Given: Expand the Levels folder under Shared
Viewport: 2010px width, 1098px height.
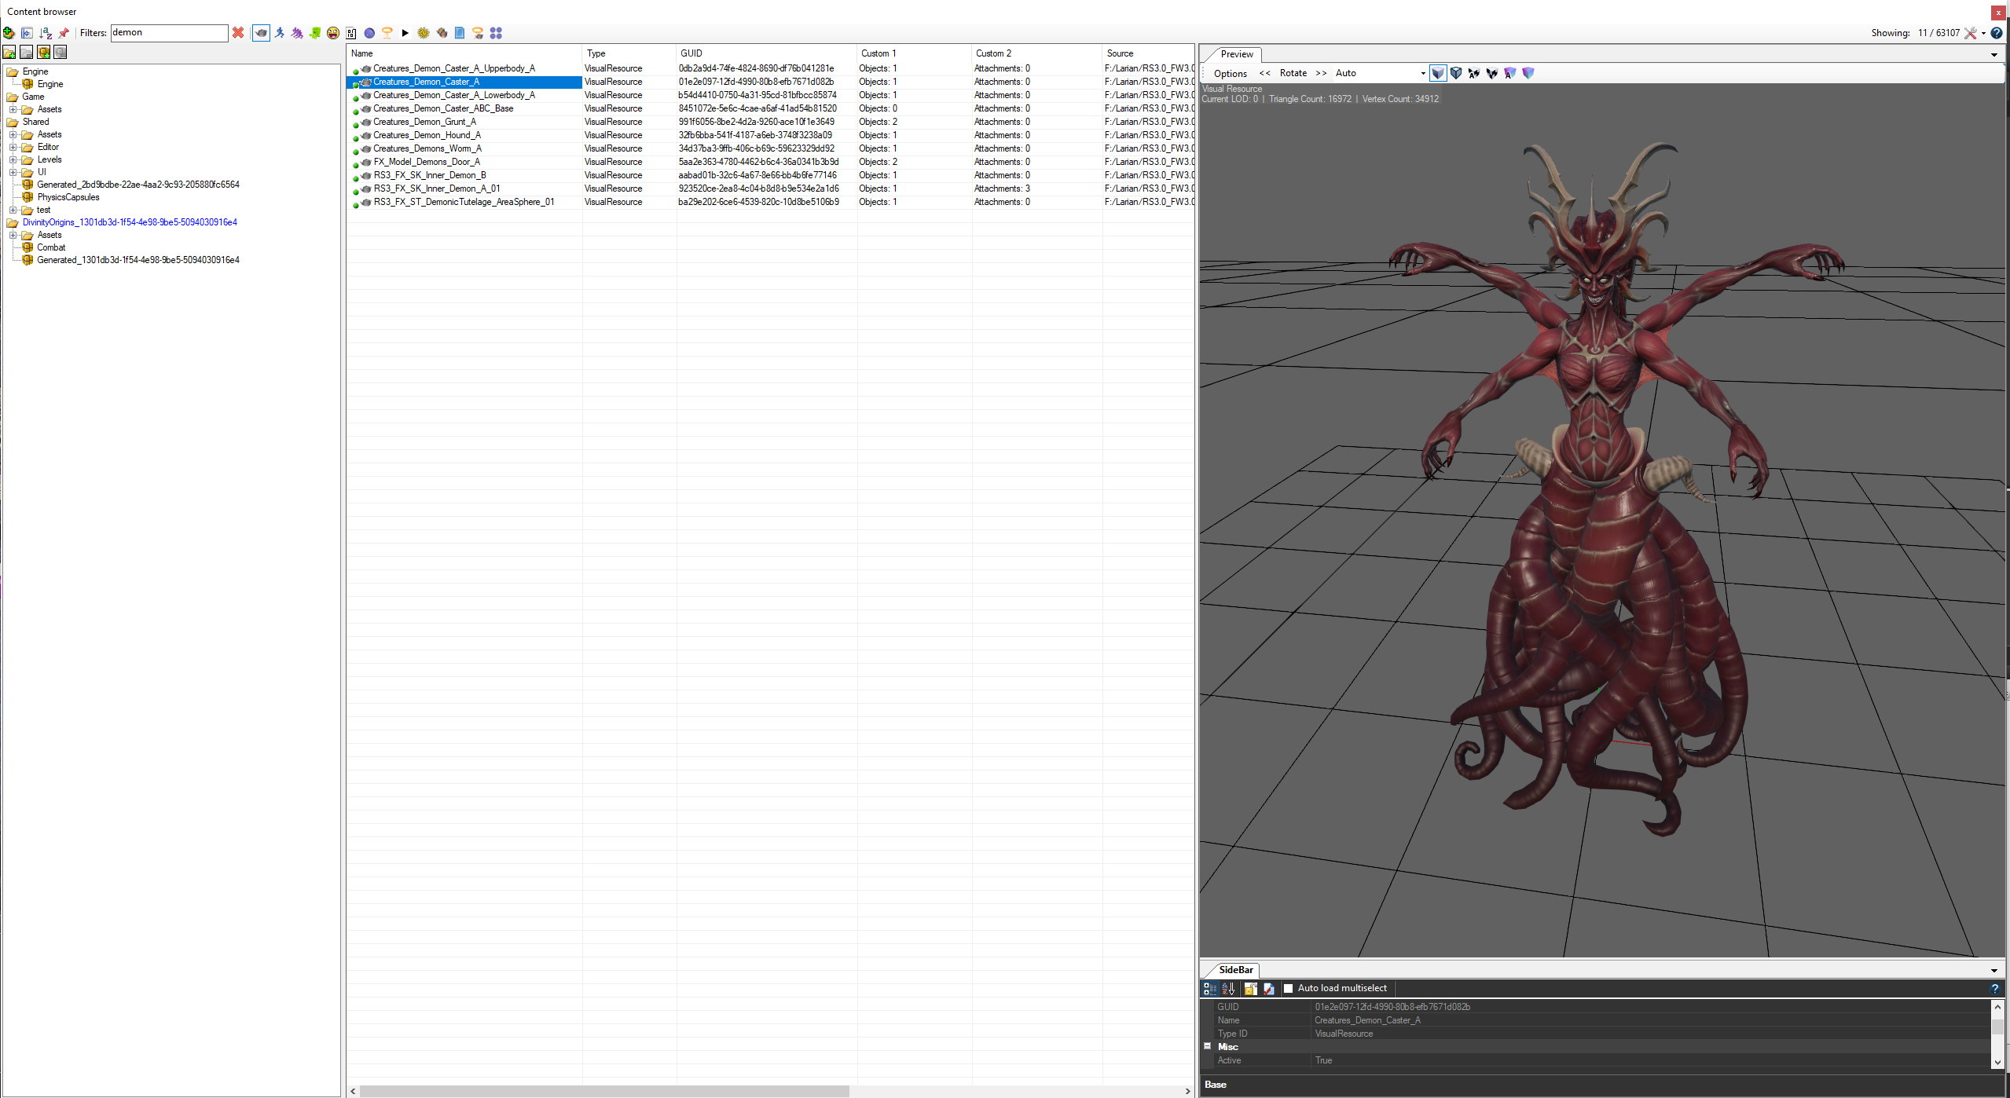Looking at the screenshot, I should [x=13, y=159].
